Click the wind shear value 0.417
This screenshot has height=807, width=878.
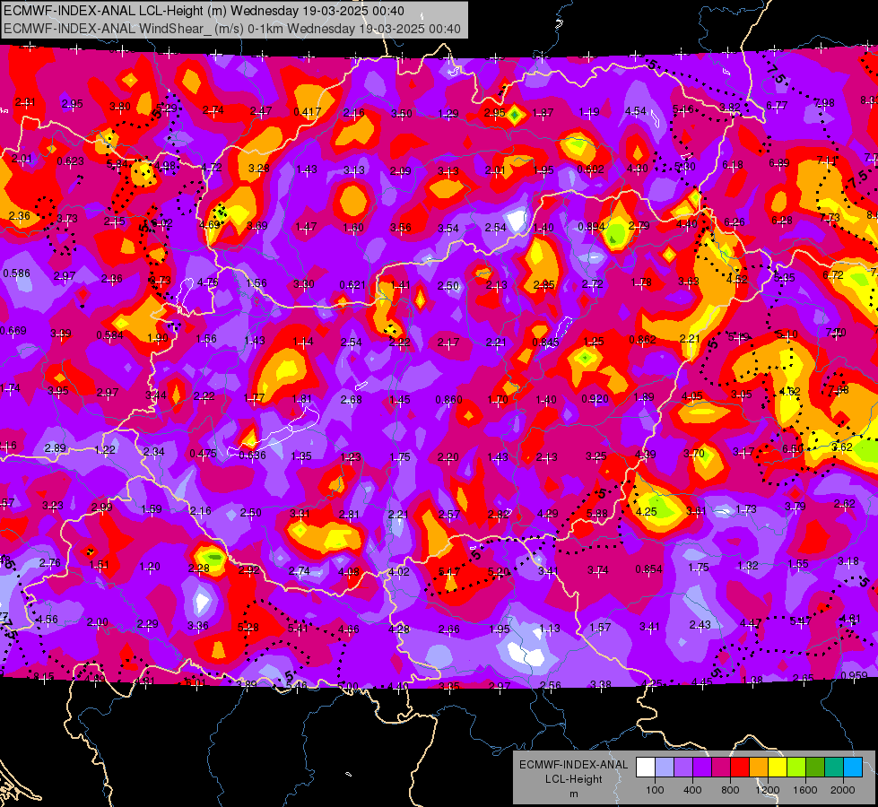[x=308, y=112]
